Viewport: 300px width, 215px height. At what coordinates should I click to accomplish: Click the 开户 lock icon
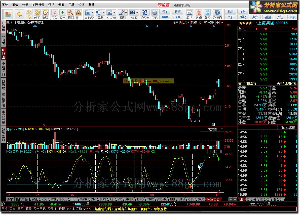pos(78,13)
